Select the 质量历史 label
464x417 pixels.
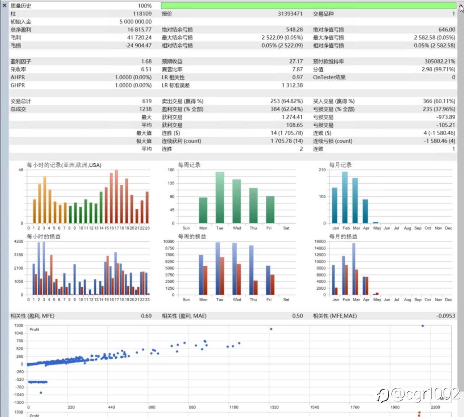(21, 6)
